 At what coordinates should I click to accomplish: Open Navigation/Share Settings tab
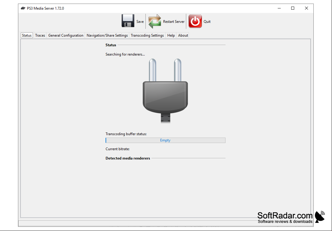click(x=107, y=35)
